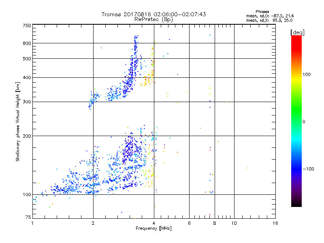Viewport: 324px width, 243px height.
Task: Click the x-axis '16' tick label
Action: pyautogui.click(x=275, y=223)
